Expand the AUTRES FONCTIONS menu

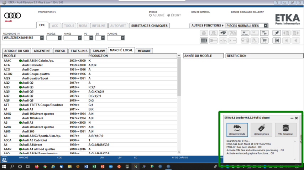208,25
